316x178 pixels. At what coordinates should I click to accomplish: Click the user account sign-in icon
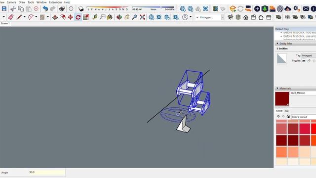185,17
